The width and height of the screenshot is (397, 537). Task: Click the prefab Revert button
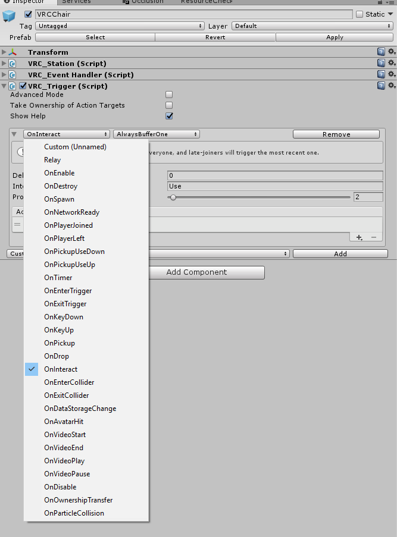pos(215,37)
